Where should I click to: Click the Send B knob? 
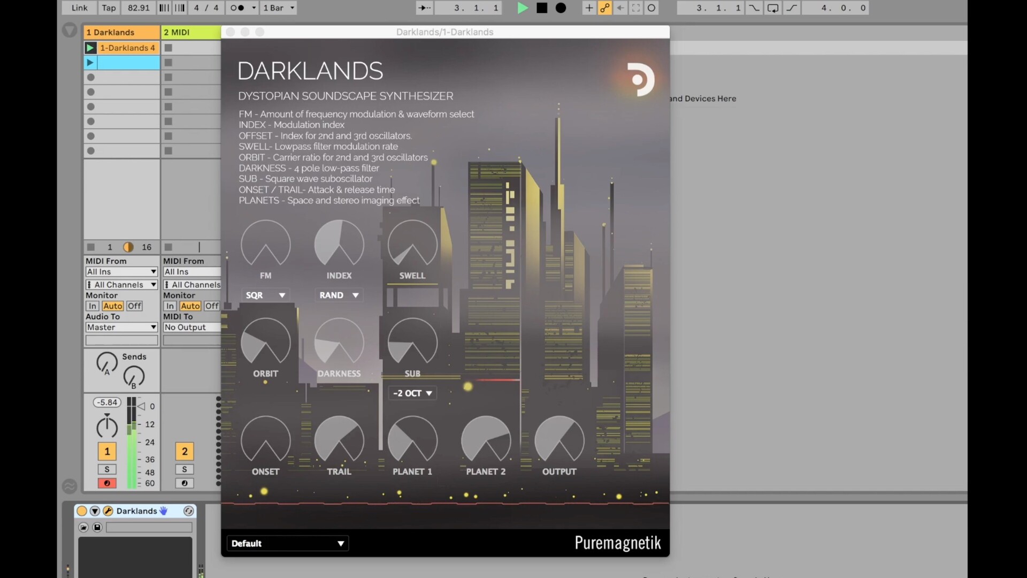[134, 377]
